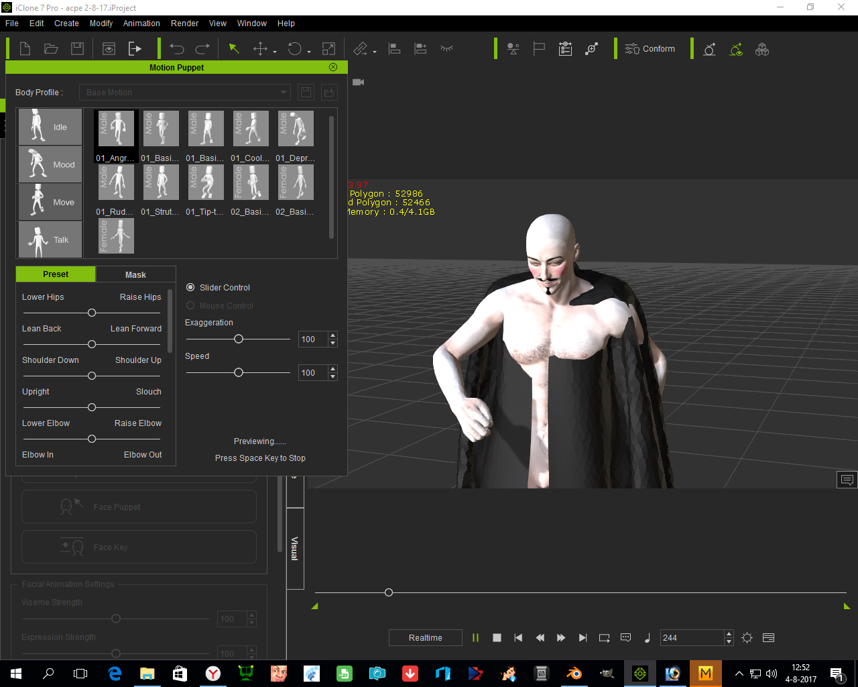The height and width of the screenshot is (687, 858).
Task: Click the three stacked cubes icon
Action: tap(762, 49)
